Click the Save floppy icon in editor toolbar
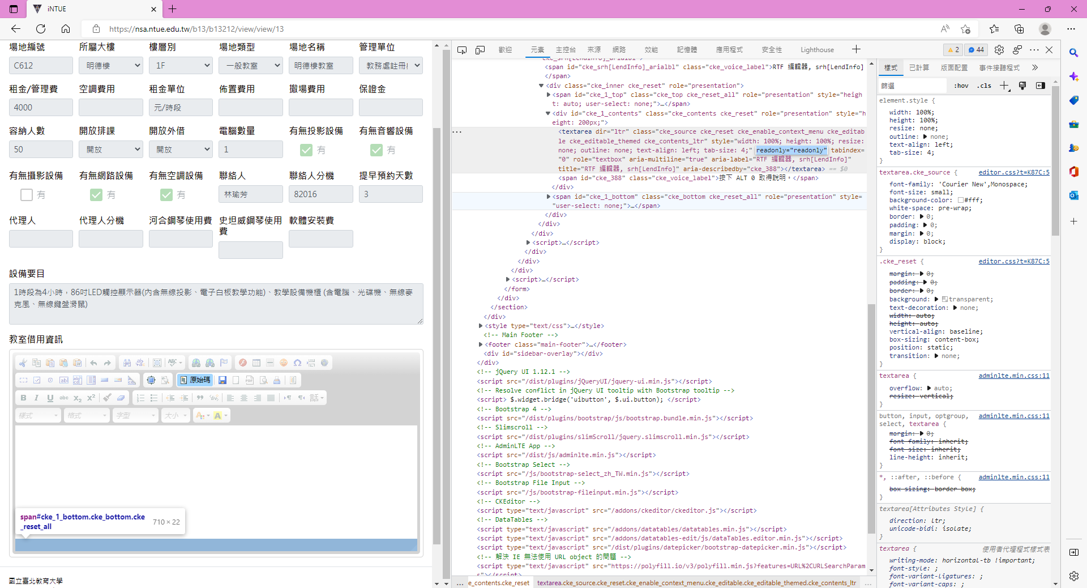 click(x=222, y=380)
